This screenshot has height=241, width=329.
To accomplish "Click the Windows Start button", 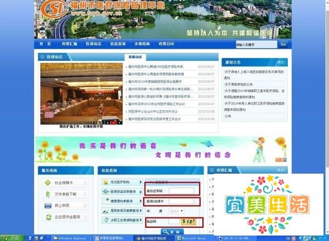I will (12, 238).
